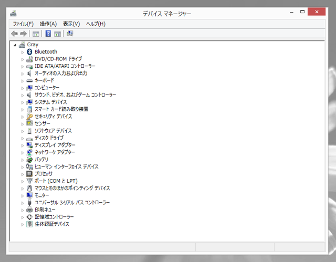
Task: Click the スマート カード読み取り装置 icon
Action: click(29, 109)
